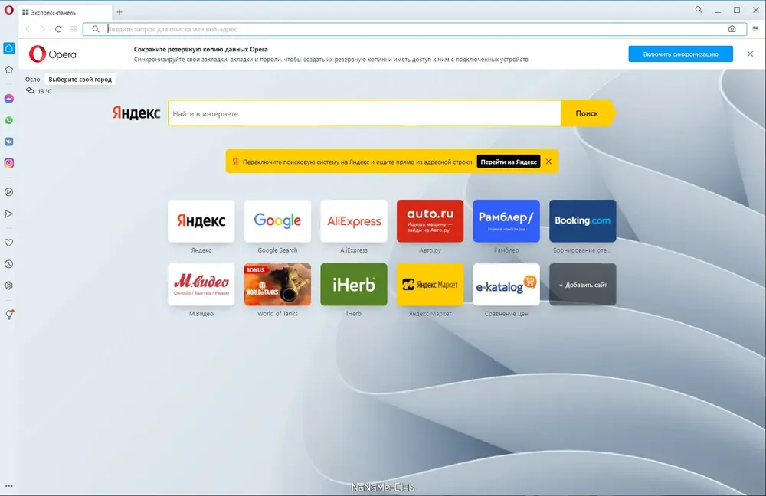Click the Yandex search input field
The width and height of the screenshot is (766, 496).
pyautogui.click(x=365, y=113)
